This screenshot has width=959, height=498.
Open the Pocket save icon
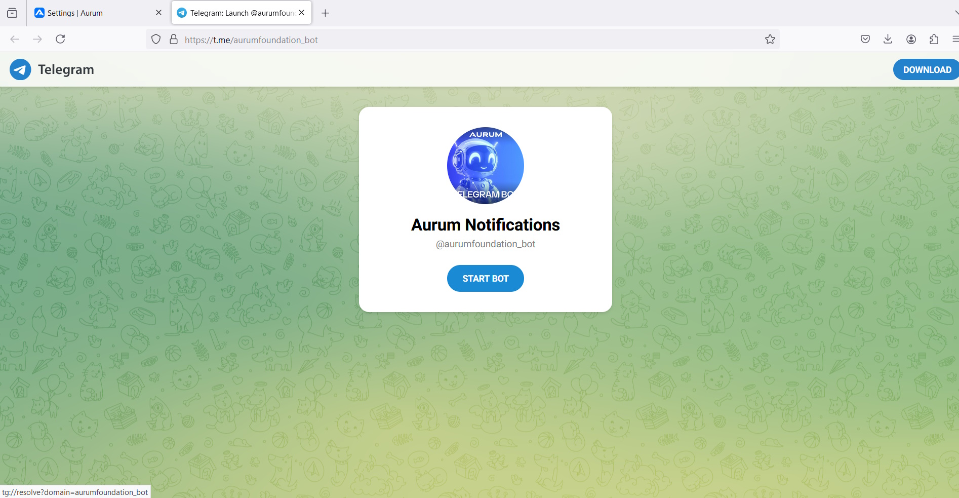865,39
